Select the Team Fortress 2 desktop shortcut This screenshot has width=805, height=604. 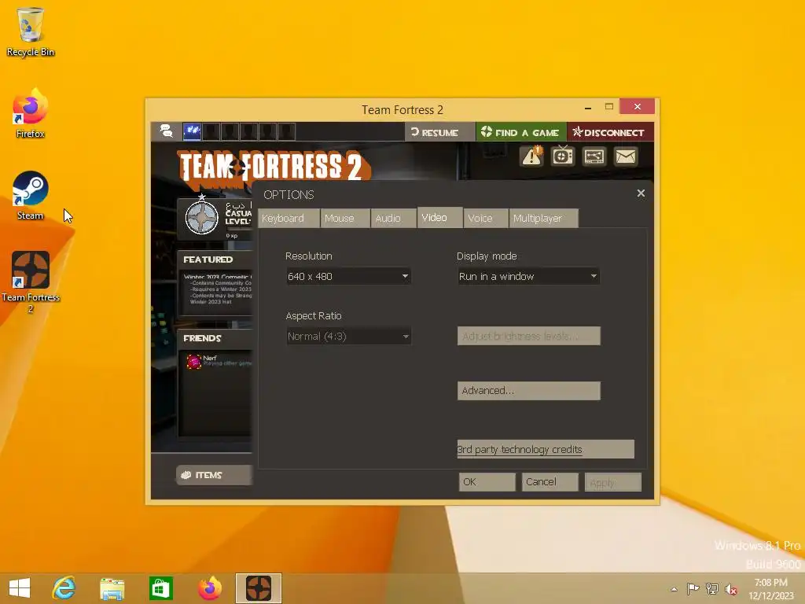tap(31, 282)
